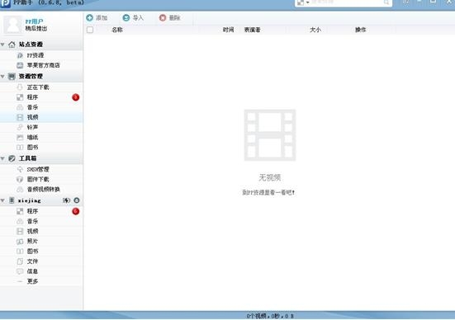The height and width of the screenshot is (320, 455).
Task: Click the PP用户 username link
Action: click(34, 21)
